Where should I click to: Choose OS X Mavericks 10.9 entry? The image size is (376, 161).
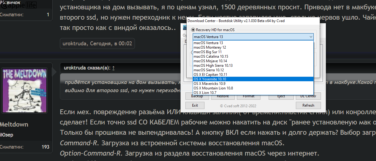click(x=253, y=84)
